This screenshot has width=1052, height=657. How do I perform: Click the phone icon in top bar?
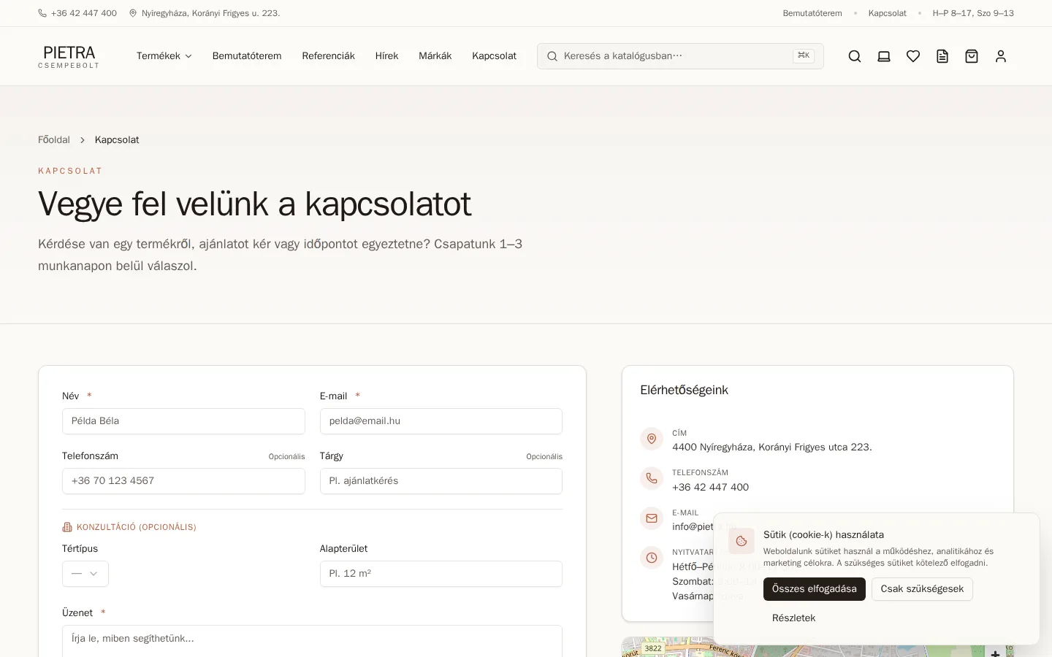coord(42,13)
